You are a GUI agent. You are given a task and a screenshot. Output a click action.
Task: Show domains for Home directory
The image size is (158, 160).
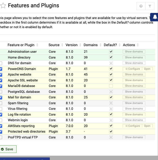134,58
